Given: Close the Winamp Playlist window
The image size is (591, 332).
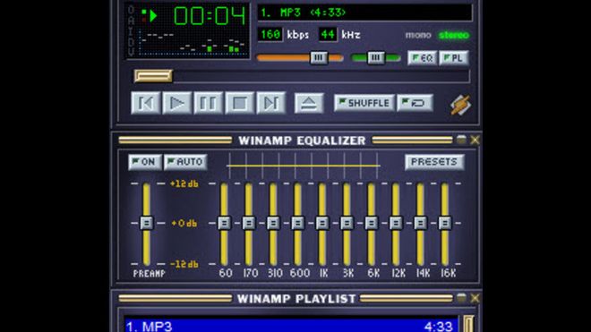Looking at the screenshot, I should 475,298.
